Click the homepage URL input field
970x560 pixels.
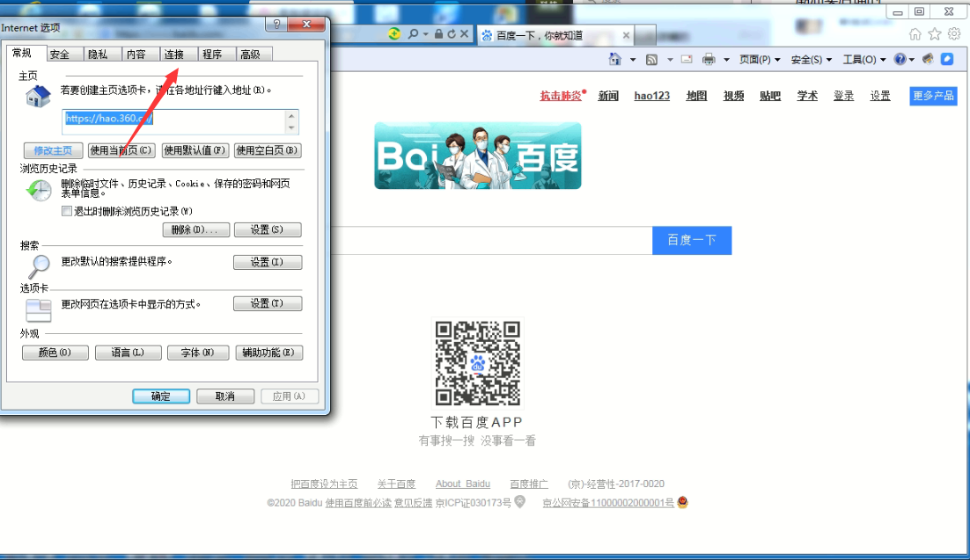click(x=173, y=122)
